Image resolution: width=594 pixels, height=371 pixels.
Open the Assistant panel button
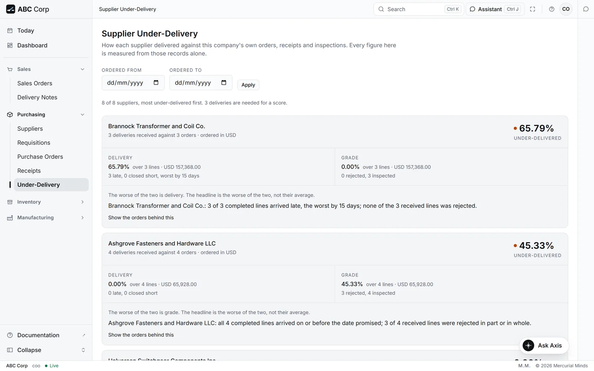[495, 9]
